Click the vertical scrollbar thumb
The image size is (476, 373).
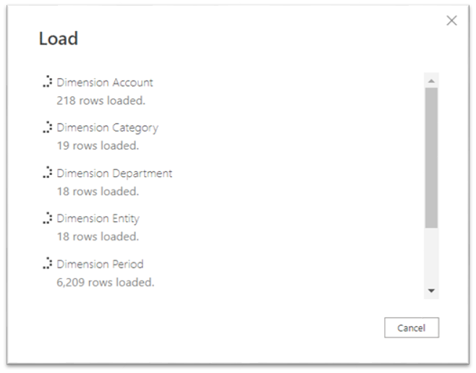click(431, 158)
